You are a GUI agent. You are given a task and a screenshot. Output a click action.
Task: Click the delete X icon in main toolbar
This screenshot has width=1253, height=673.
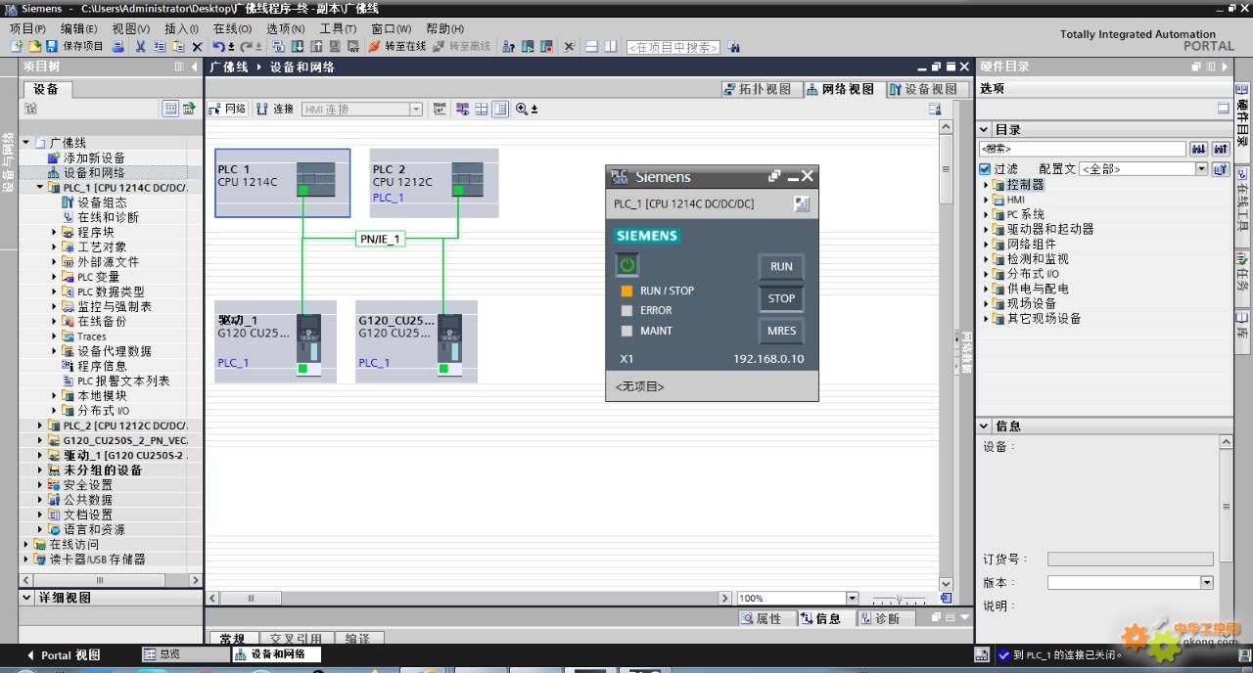[x=197, y=46]
